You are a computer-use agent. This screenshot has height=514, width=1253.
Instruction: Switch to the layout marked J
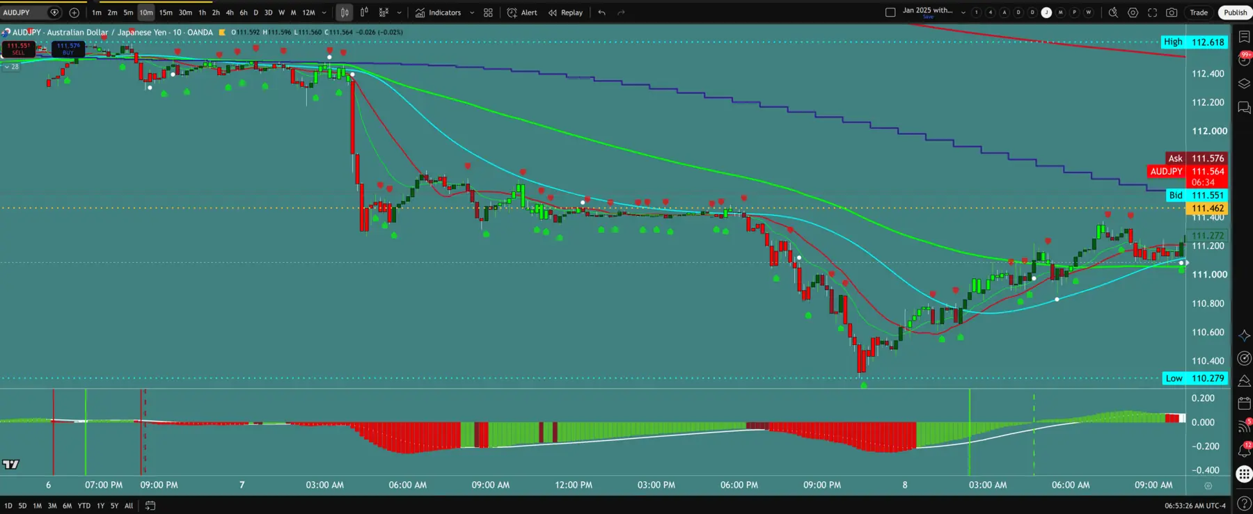[1046, 13]
